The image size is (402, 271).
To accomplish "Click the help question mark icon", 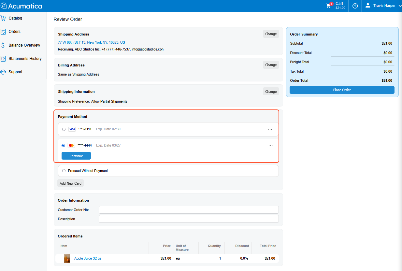I will (x=355, y=6).
